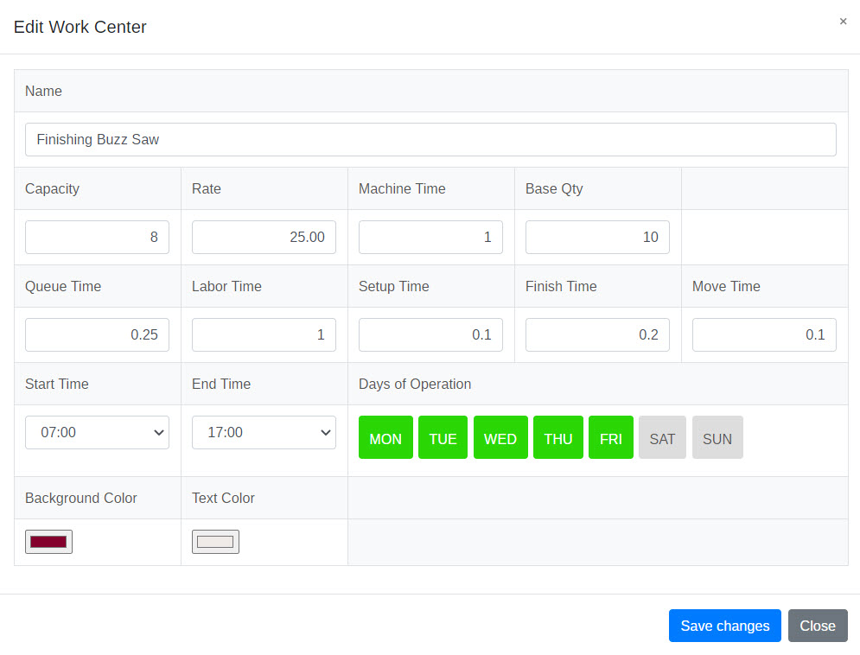Open the Background Color picker
The height and width of the screenshot is (655, 860).
[48, 542]
